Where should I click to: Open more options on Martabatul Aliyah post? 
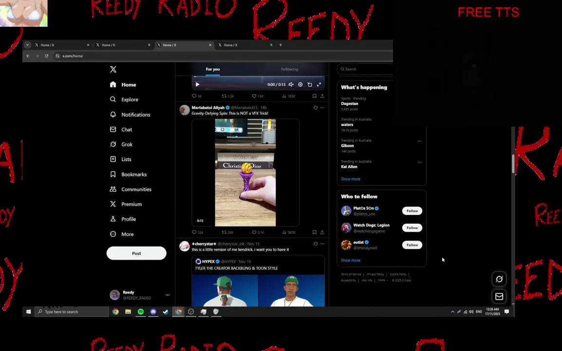(322, 108)
